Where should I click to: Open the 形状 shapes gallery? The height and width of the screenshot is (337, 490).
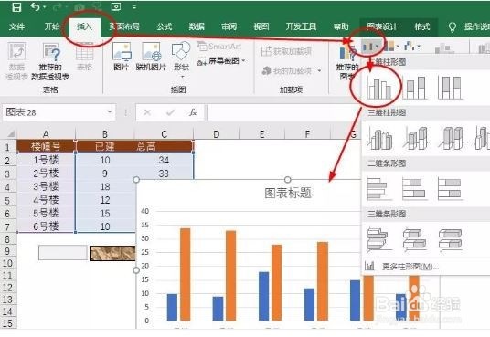coord(181,59)
